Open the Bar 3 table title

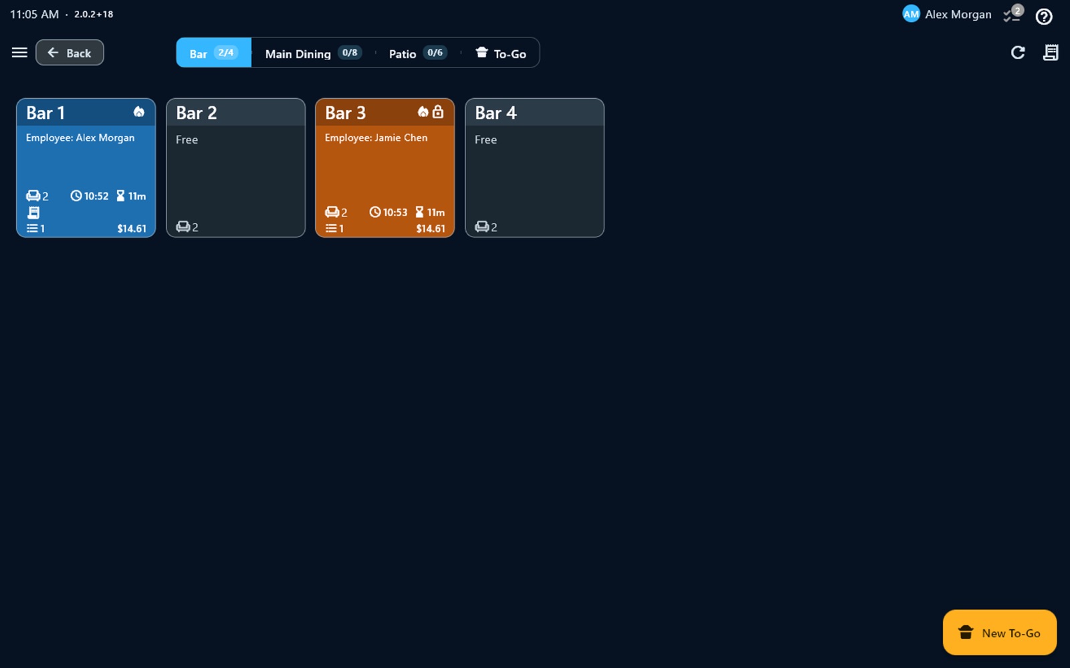click(345, 113)
